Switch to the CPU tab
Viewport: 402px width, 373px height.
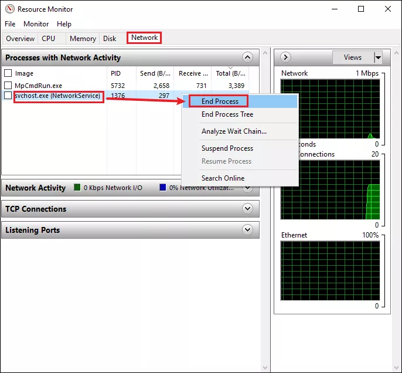49,39
